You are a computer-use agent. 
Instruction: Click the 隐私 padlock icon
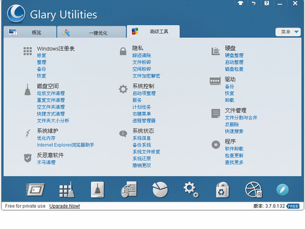coord(123,51)
